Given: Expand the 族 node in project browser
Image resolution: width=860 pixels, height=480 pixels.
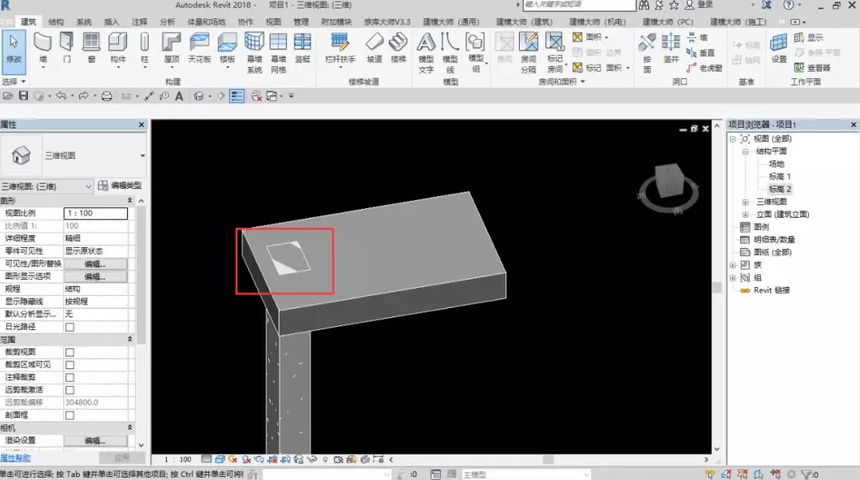Looking at the screenshot, I should click(733, 265).
